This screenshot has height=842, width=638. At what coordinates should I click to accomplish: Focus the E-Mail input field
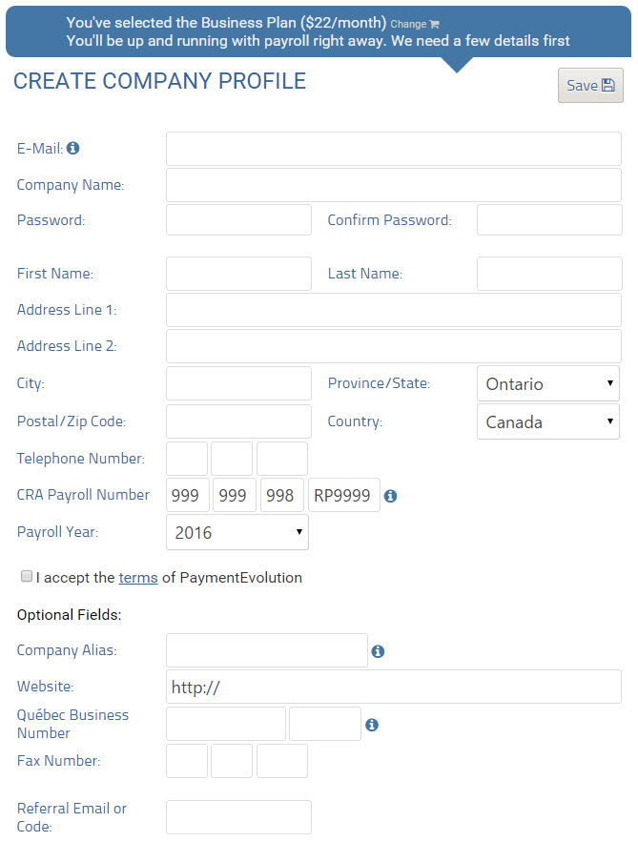[393, 149]
